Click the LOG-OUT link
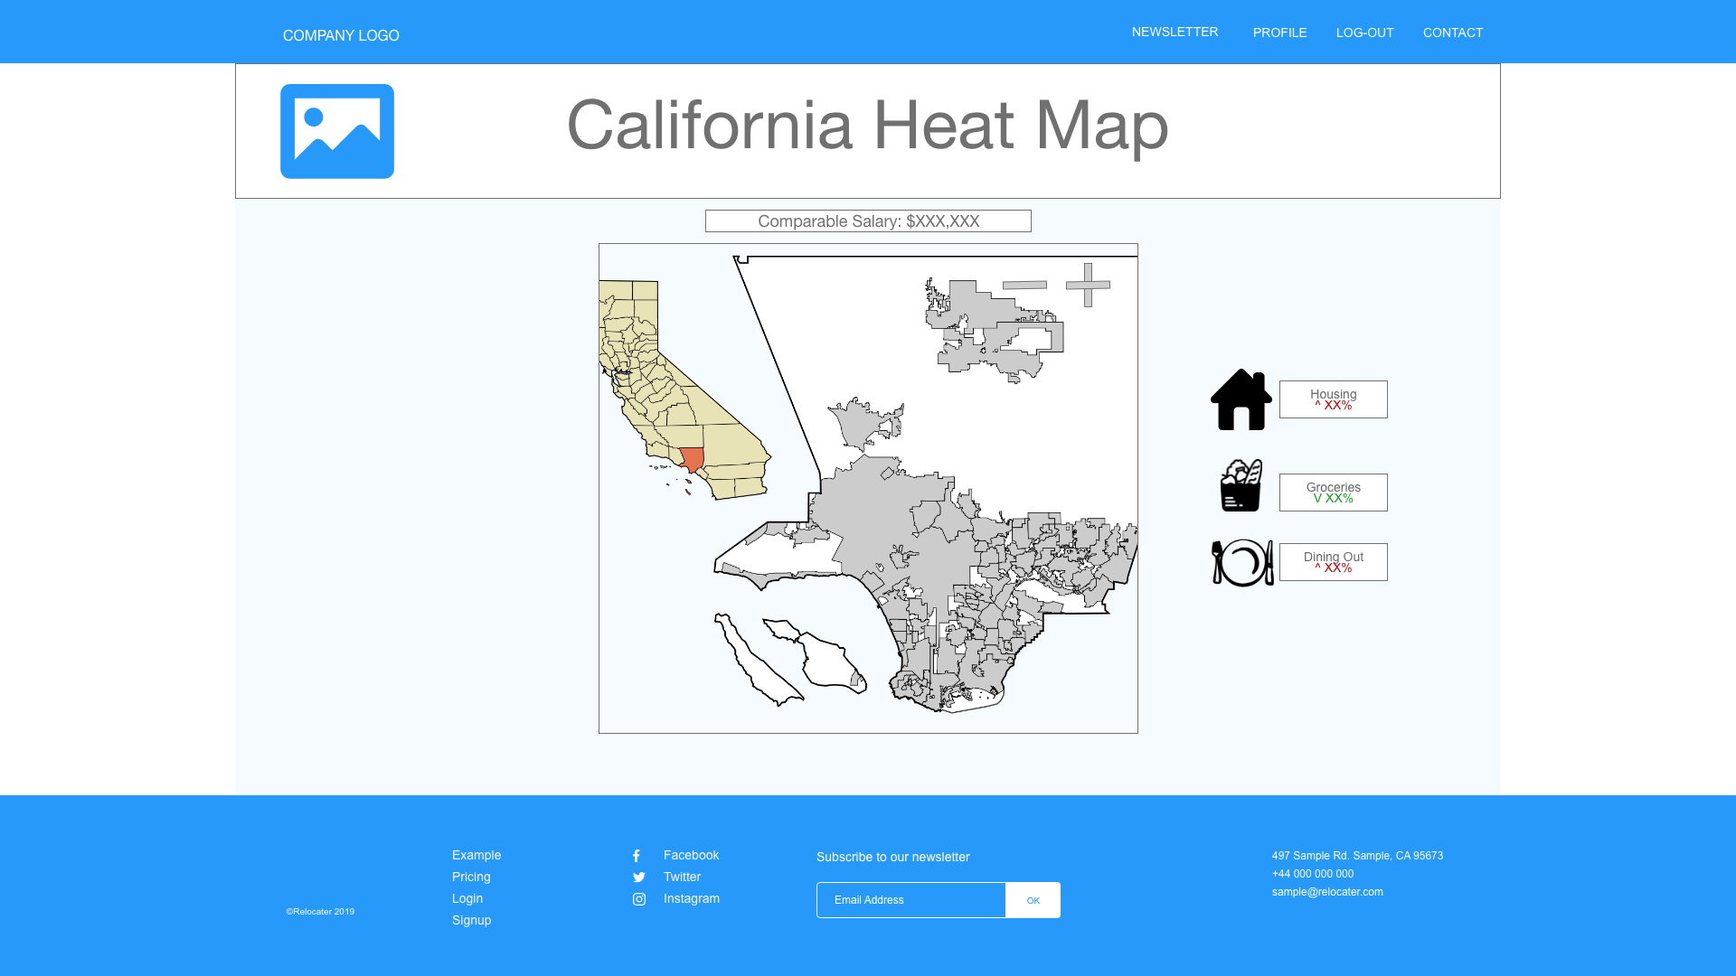This screenshot has height=976, width=1736. (x=1365, y=33)
